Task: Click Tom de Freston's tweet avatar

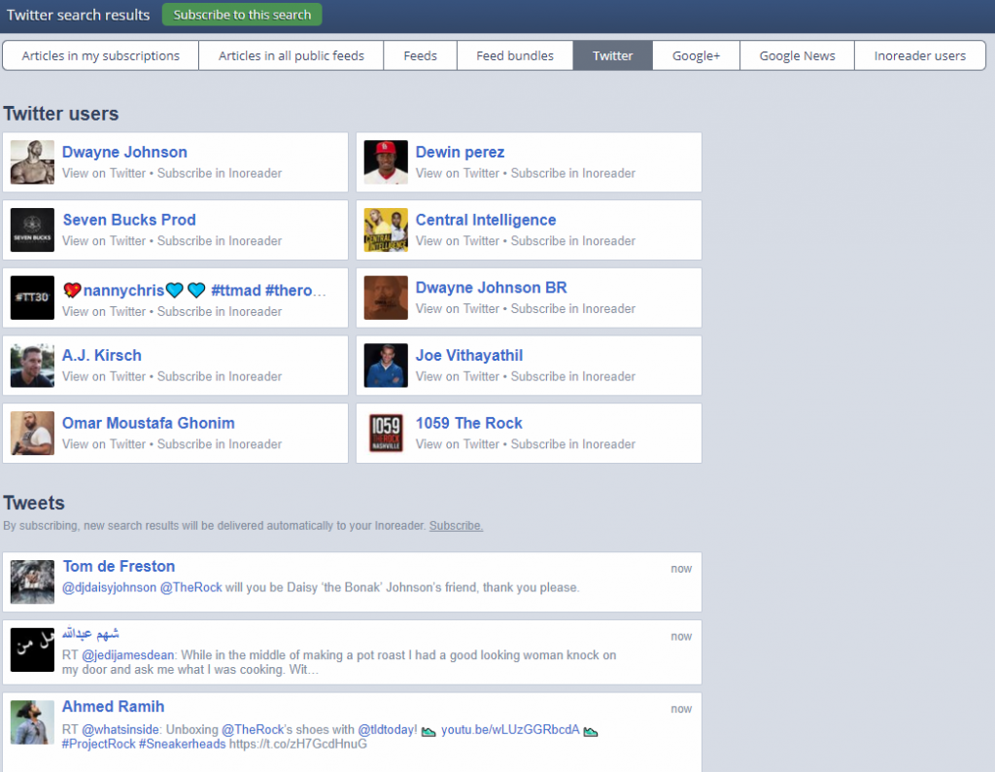Action: point(32,581)
